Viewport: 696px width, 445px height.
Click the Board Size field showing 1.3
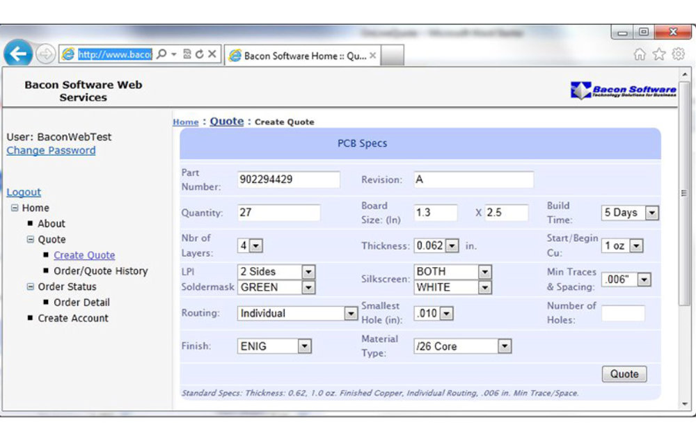tap(436, 213)
